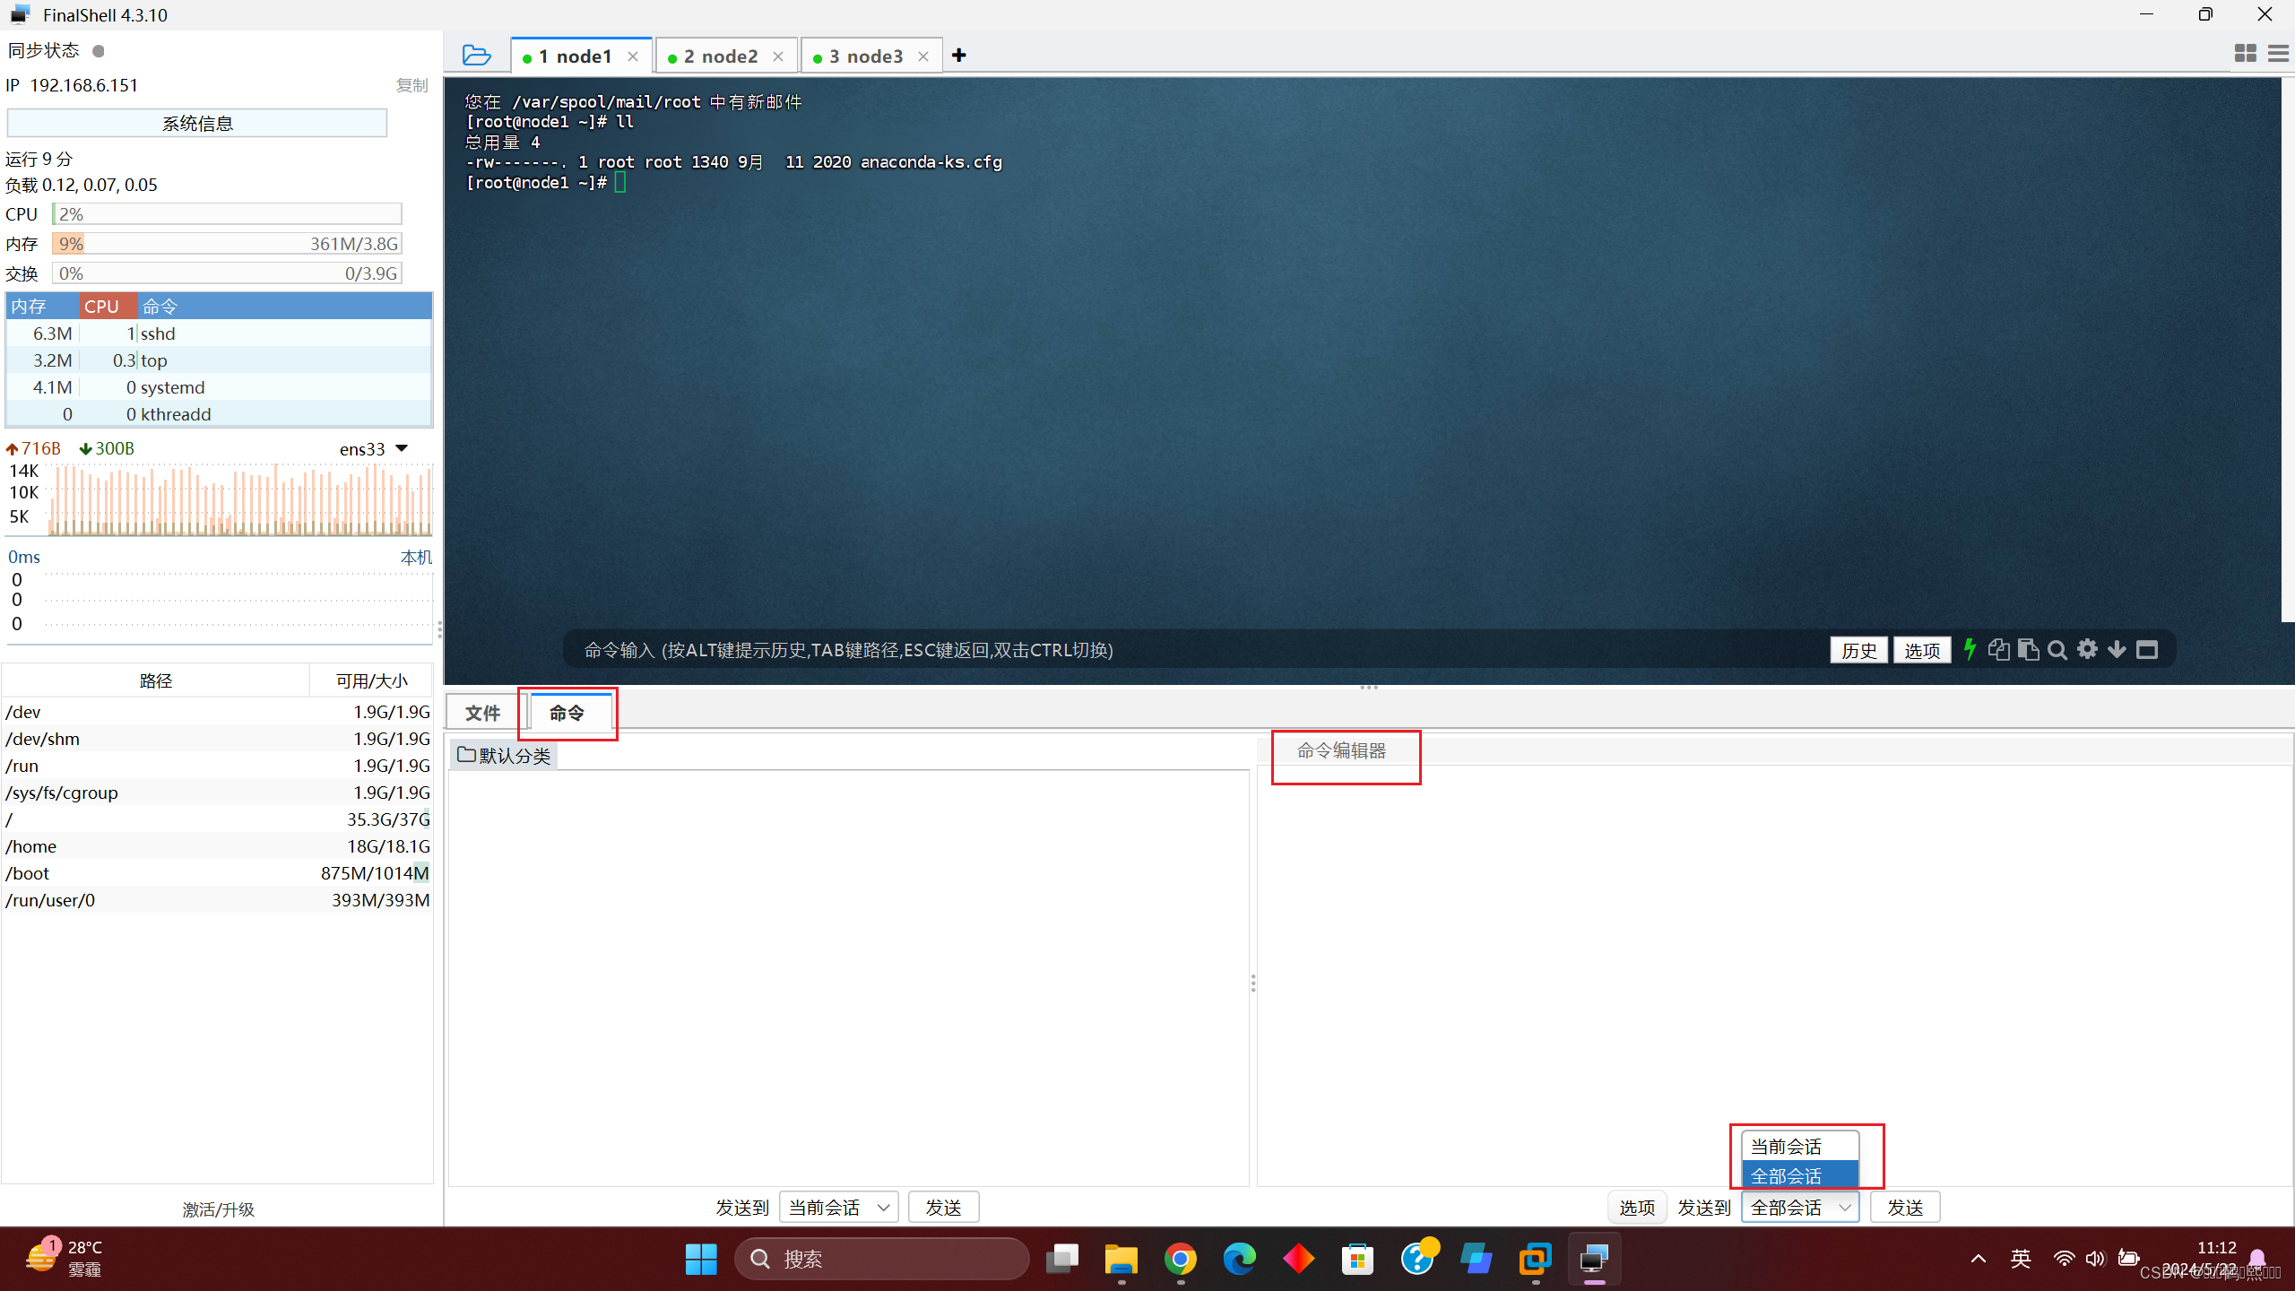Screen dimensions: 2295x1291
Task: Click the green lightning quick-command icon
Action: pyautogui.click(x=1970, y=649)
